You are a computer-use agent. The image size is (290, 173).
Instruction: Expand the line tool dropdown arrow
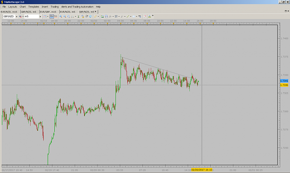[x=131, y=16]
